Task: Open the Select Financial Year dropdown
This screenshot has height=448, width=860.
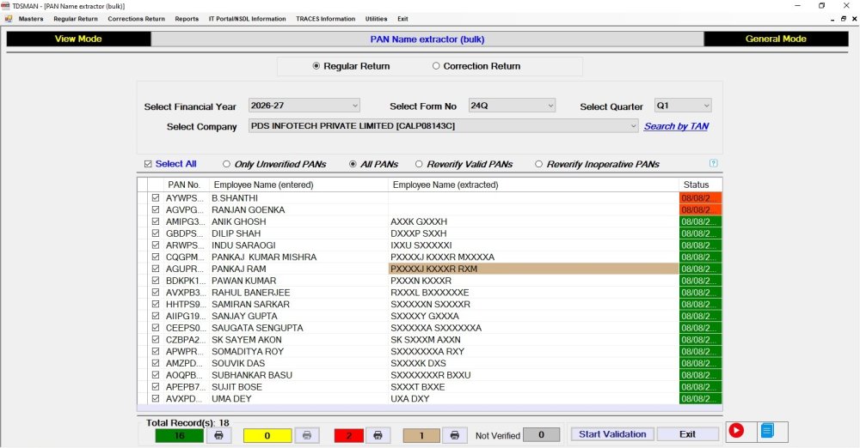Action: click(304, 106)
